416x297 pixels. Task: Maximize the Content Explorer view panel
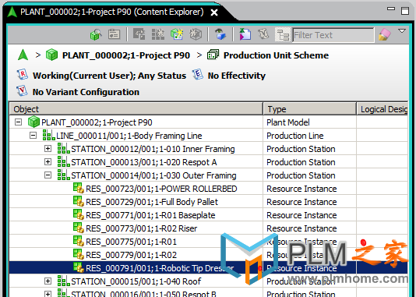(x=405, y=10)
